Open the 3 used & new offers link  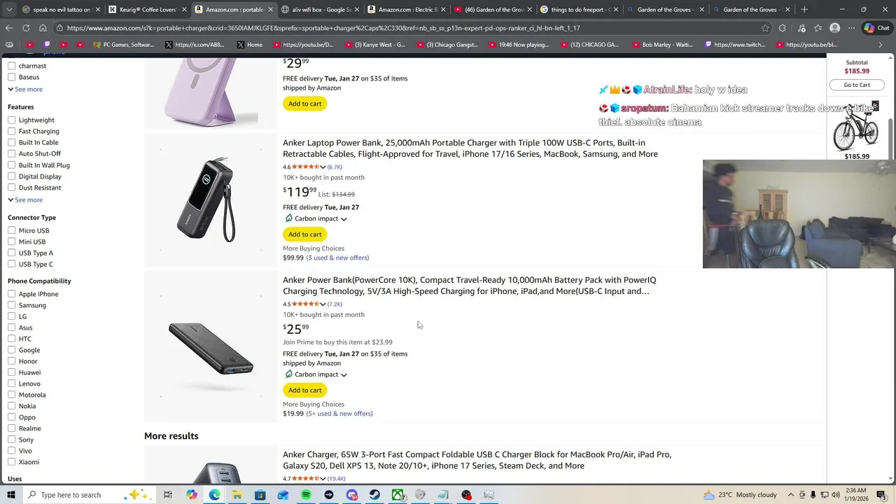[337, 258]
